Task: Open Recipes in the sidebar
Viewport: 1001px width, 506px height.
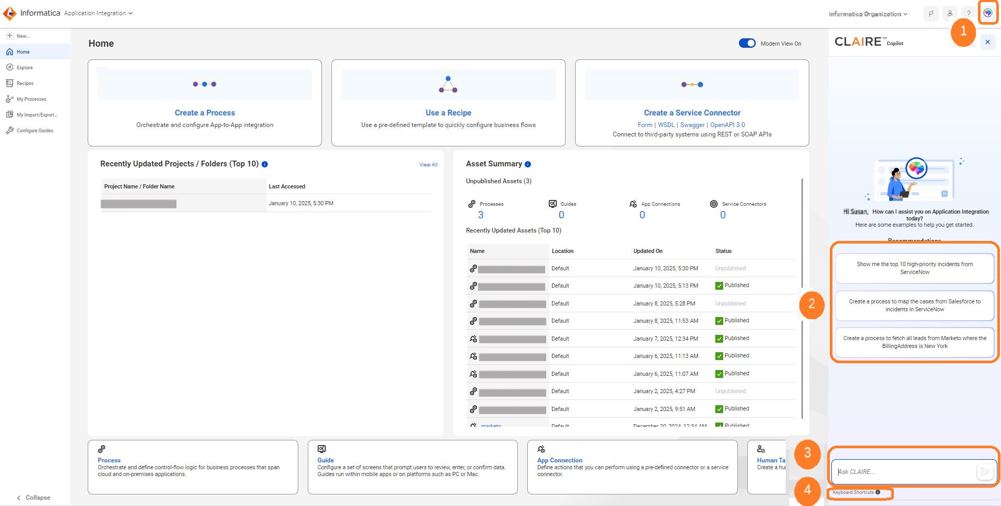Action: point(35,83)
